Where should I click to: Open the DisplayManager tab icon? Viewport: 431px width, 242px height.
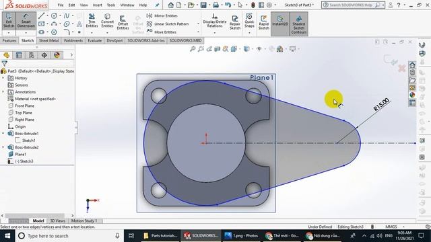click(x=57, y=55)
